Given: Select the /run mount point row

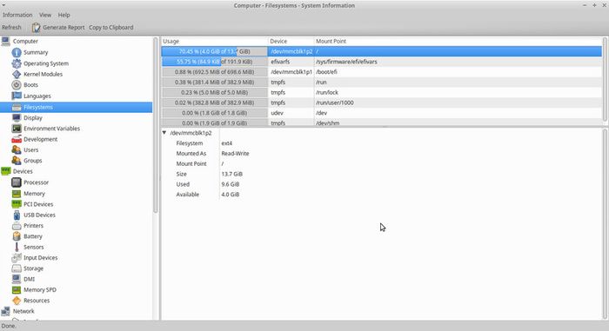Looking at the screenshot, I should point(321,83).
